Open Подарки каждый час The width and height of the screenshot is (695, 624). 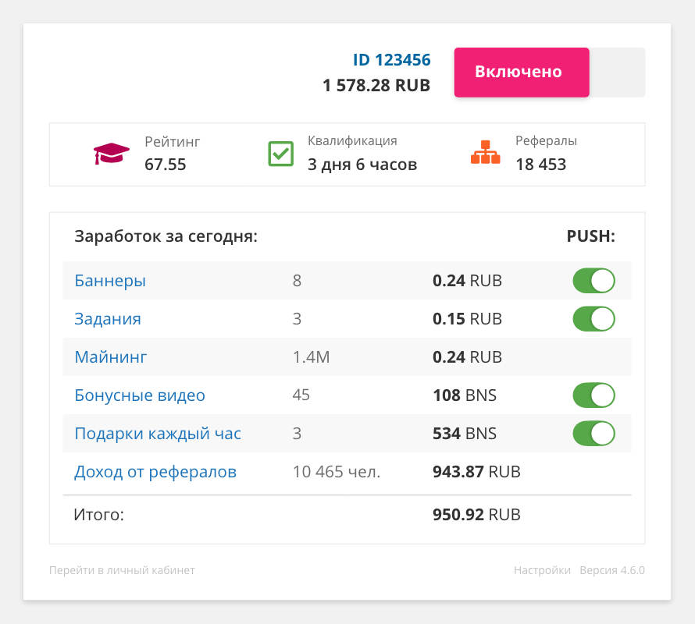[158, 434]
